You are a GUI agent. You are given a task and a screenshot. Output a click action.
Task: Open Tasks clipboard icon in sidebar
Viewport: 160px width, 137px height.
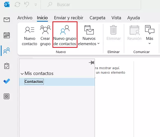click(7, 66)
